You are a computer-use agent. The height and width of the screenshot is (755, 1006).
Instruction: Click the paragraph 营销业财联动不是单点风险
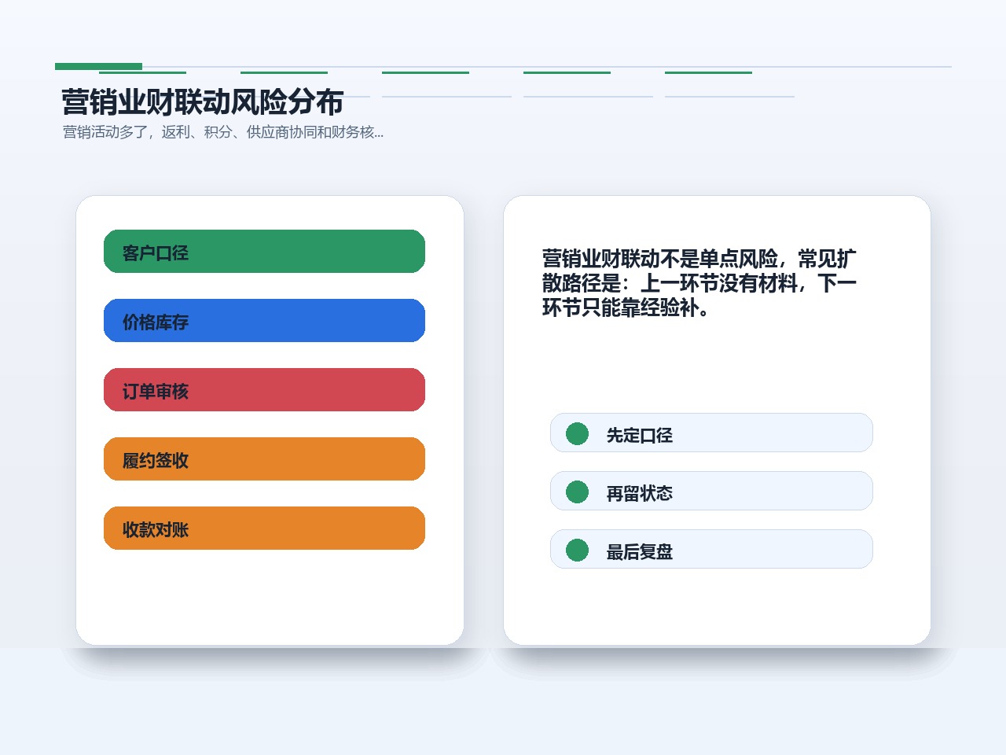(x=699, y=283)
